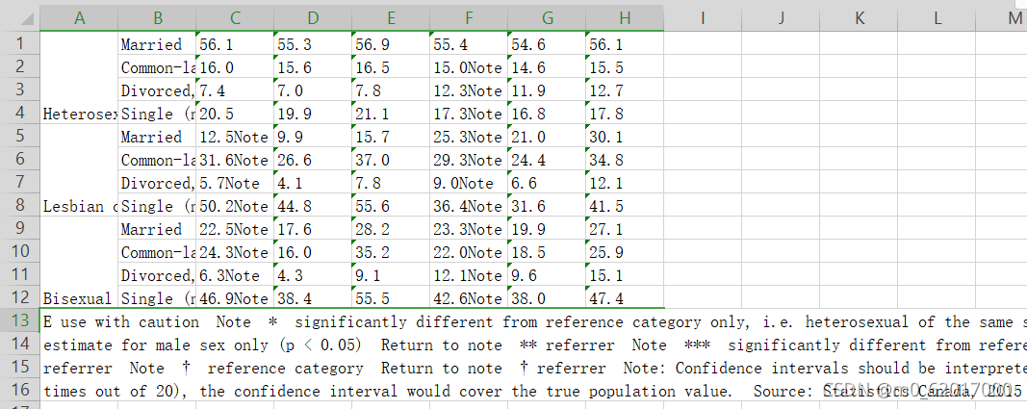Click cell with value 30.1
This screenshot has width=1027, height=409.
(625, 136)
